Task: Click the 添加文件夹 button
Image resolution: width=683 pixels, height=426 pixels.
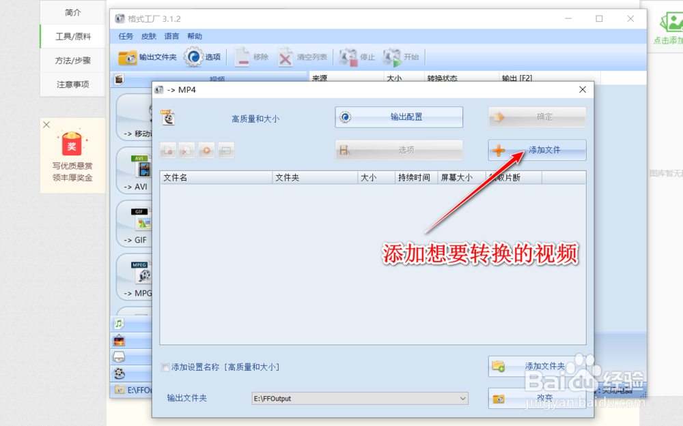Action: 537,366
